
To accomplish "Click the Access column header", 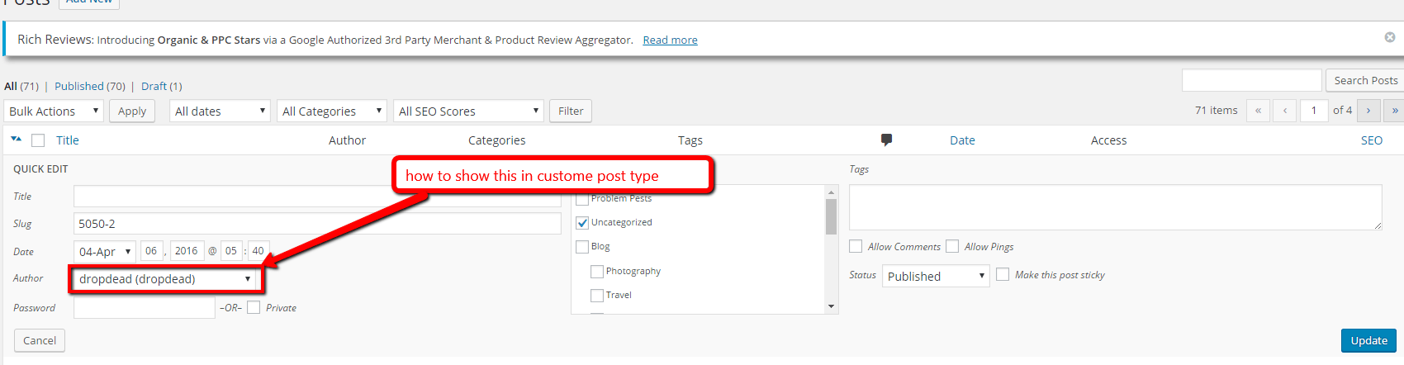I will [1109, 140].
